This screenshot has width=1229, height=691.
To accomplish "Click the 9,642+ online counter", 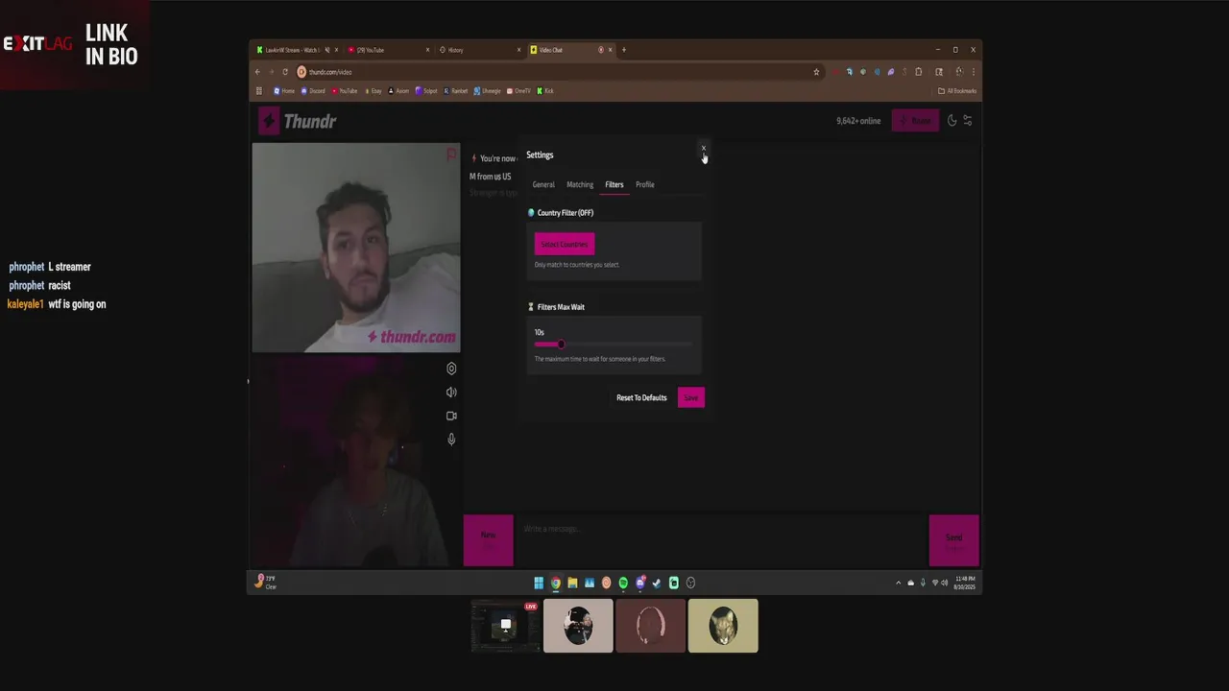I will pos(858,121).
